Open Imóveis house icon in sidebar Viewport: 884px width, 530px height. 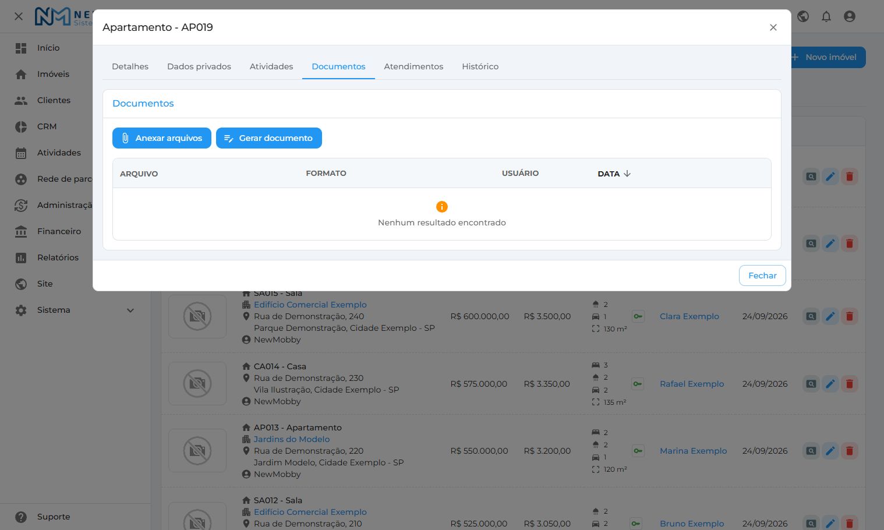pos(21,75)
